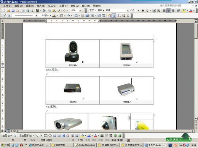This screenshot has width=198, height=148.
Task: Insert WordArt from Drawing toolbar
Action: (x=63, y=135)
